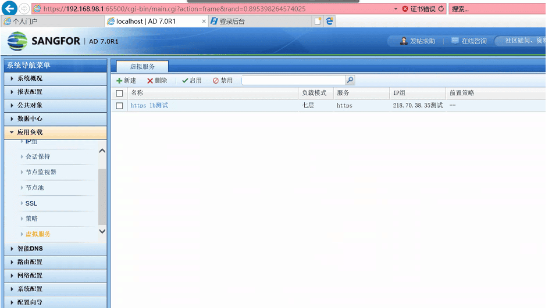Collapse the 应用负载 menu section

12,132
